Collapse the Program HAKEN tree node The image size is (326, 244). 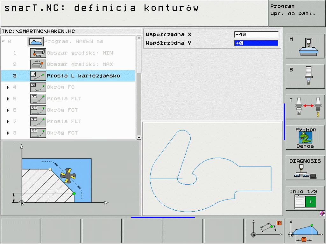tap(3, 42)
